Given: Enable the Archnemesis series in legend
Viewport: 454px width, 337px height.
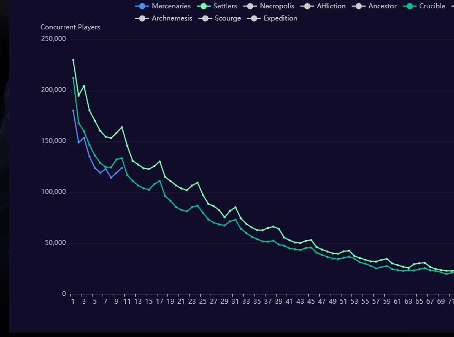Looking at the screenshot, I should click(x=164, y=18).
